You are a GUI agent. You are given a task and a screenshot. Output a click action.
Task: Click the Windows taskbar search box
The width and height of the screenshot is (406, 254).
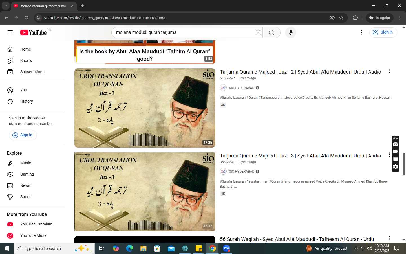coord(54,248)
